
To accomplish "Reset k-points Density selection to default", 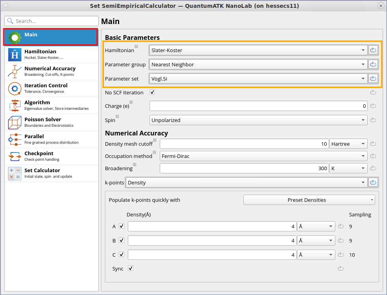I will (373, 182).
